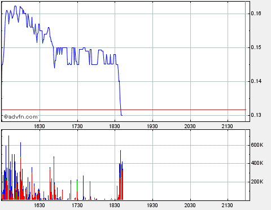The height and width of the screenshot is (210, 271).
Task: Click the 1930 time label under volume chart
Action: 152,205
